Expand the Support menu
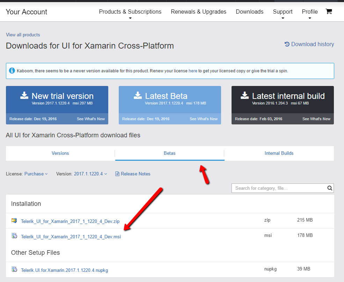344x282 pixels. (x=283, y=12)
